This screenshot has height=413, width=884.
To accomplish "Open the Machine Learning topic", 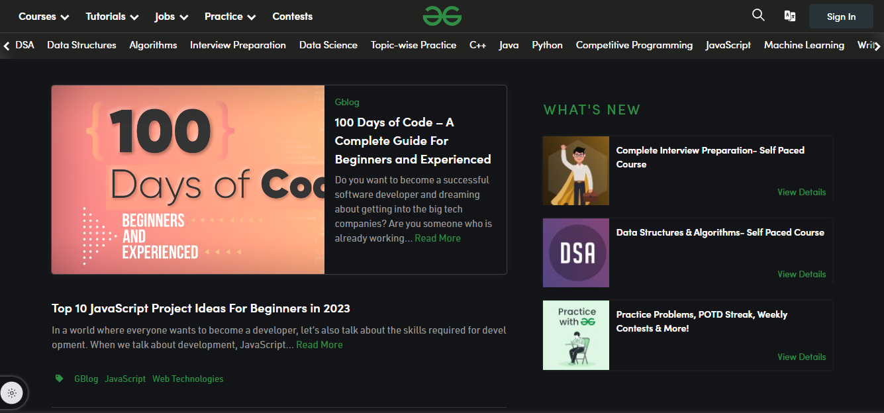I will [804, 45].
